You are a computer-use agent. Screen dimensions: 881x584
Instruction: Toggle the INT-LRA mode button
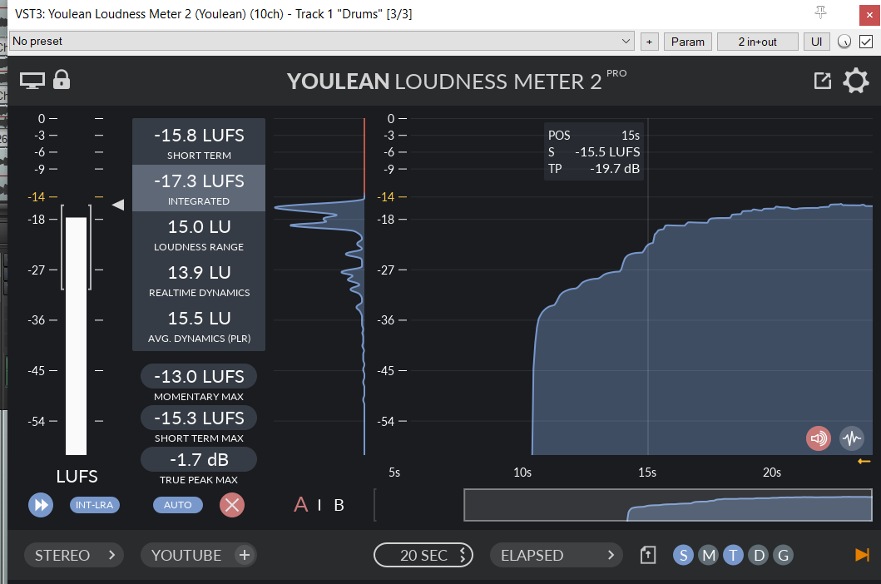point(94,505)
